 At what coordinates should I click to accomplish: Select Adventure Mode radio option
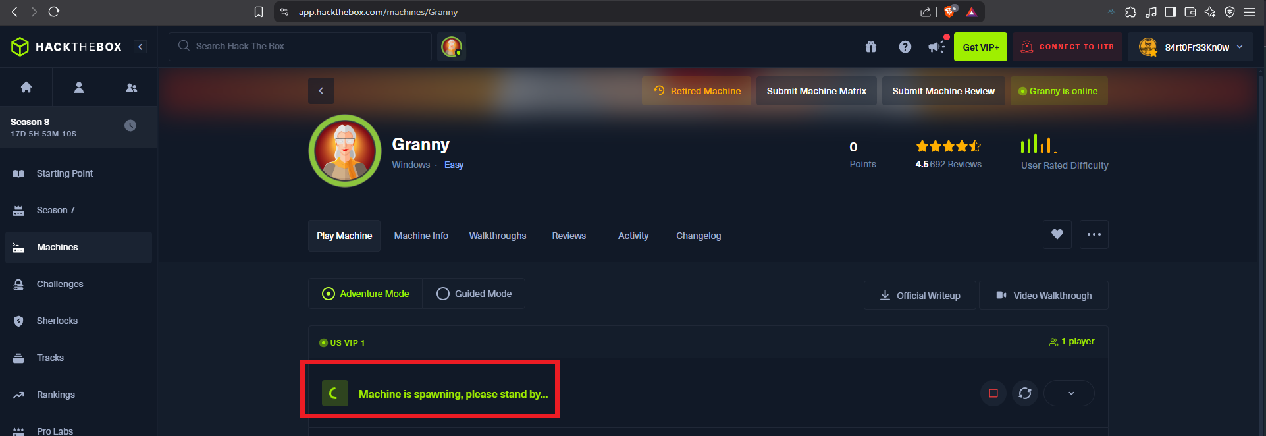365,294
